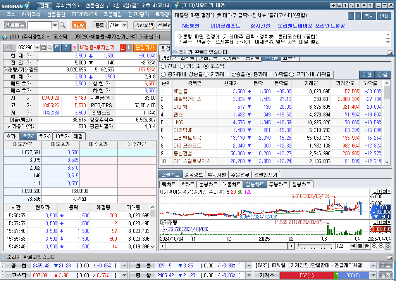Select the 거래소 market radio button
Viewport: 396px width, 281px height.
(183, 66)
